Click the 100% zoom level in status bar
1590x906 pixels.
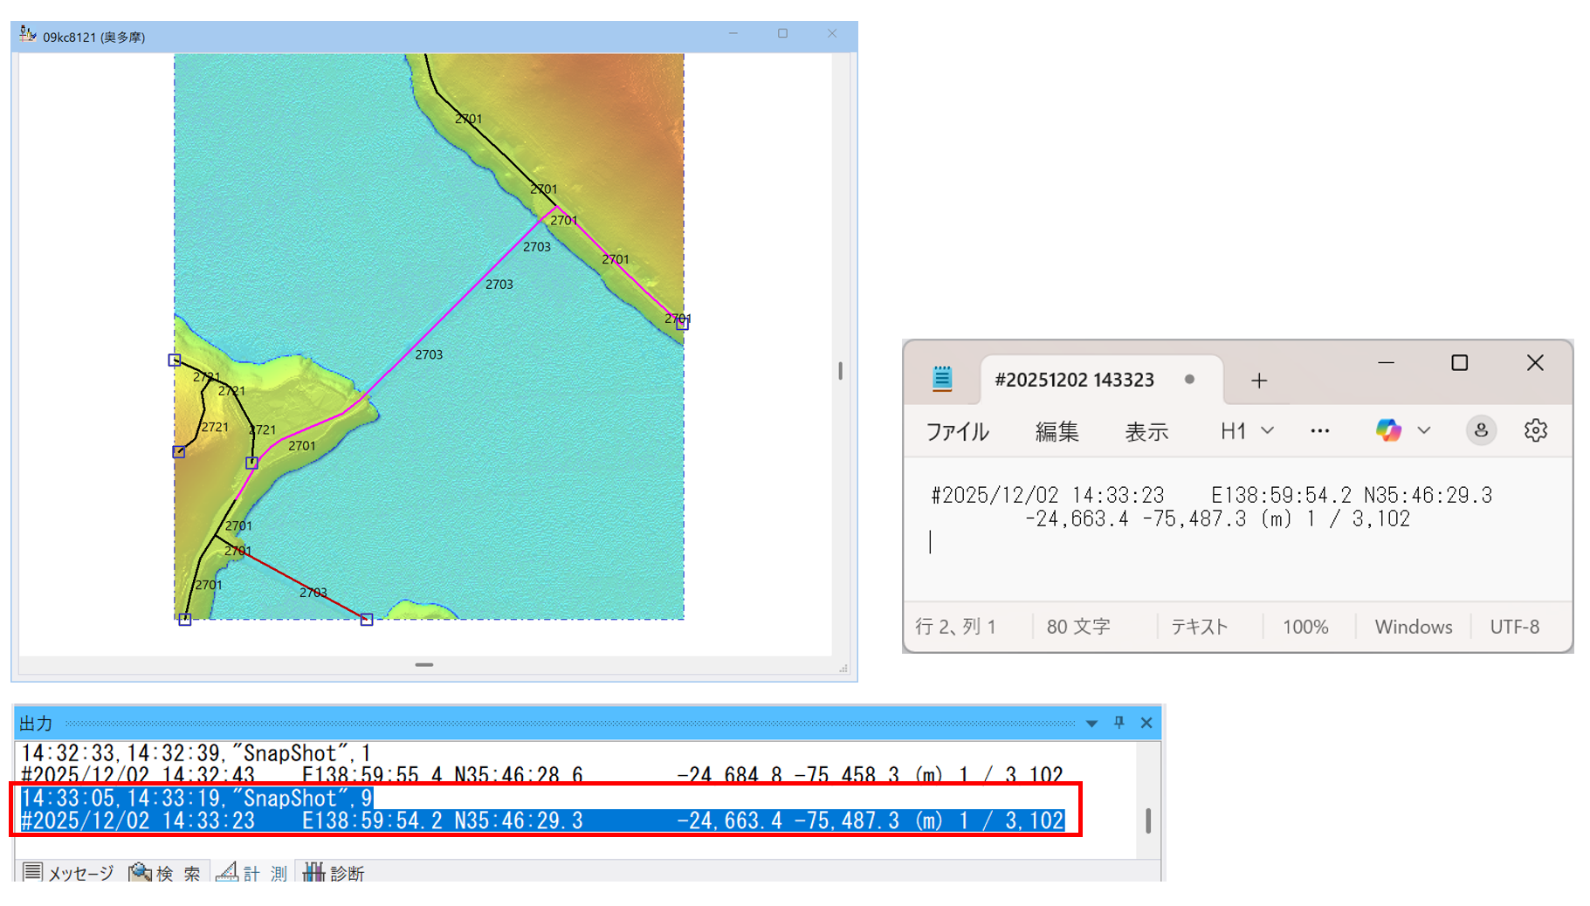point(1304,627)
